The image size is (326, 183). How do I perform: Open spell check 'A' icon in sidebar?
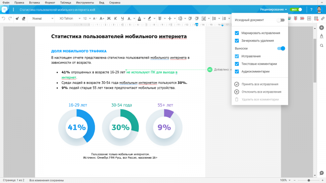(x=322, y=36)
